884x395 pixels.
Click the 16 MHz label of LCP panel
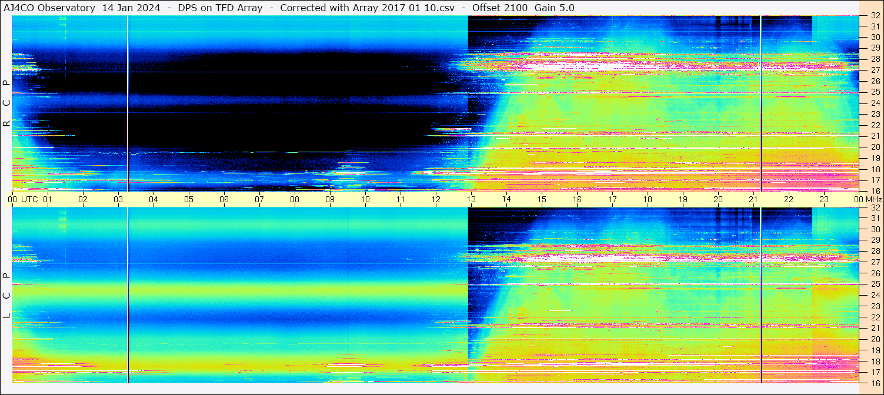coord(875,382)
